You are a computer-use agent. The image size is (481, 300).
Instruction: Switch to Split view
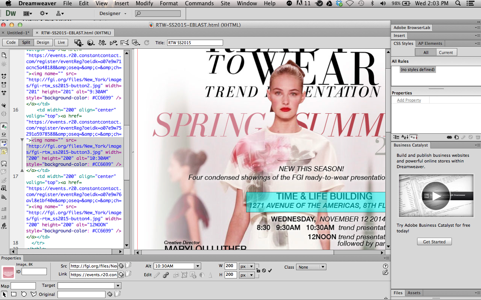26,43
